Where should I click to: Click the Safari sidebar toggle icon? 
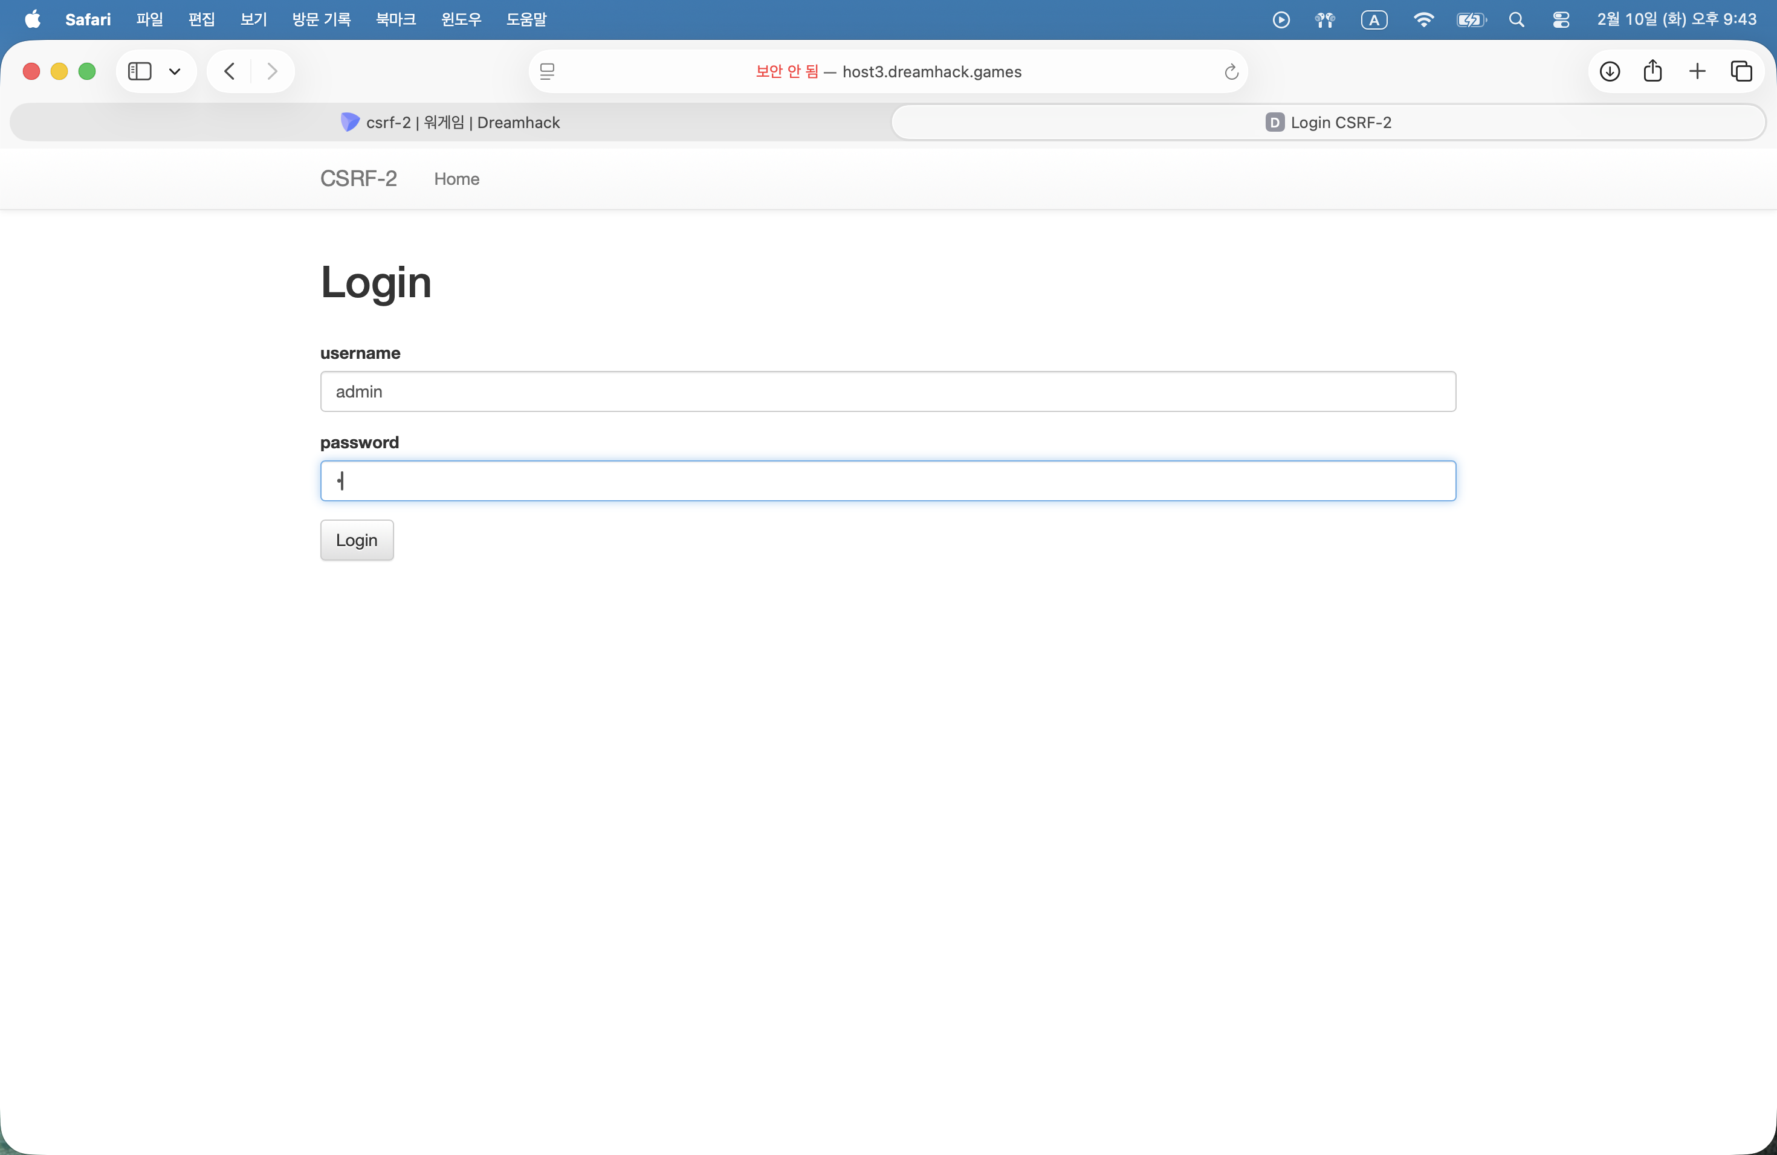(140, 72)
